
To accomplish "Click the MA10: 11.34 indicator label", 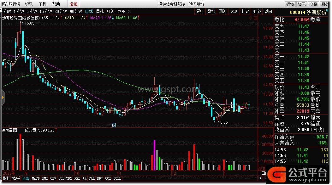I will coord(75,18).
